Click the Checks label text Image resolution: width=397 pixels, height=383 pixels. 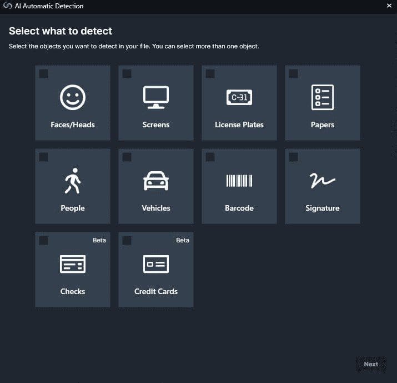click(x=73, y=291)
